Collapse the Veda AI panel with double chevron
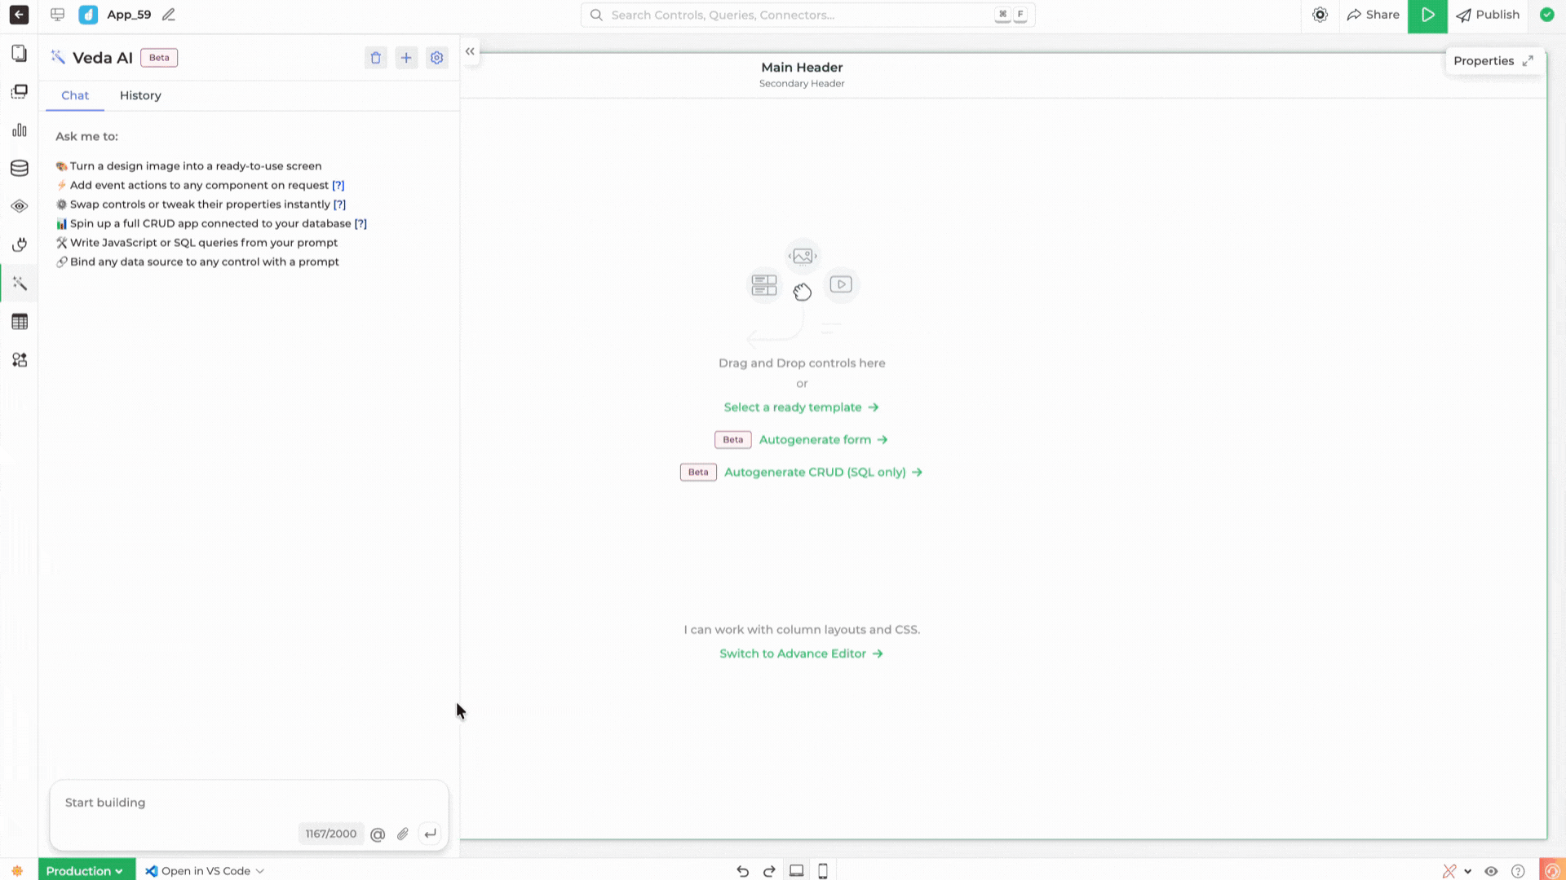The image size is (1566, 880). [470, 51]
